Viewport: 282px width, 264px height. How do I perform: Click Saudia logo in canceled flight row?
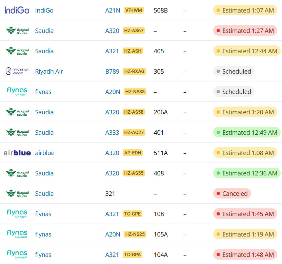[17, 193]
